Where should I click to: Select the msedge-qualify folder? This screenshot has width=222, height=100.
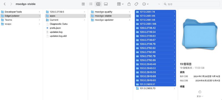tap(110, 12)
